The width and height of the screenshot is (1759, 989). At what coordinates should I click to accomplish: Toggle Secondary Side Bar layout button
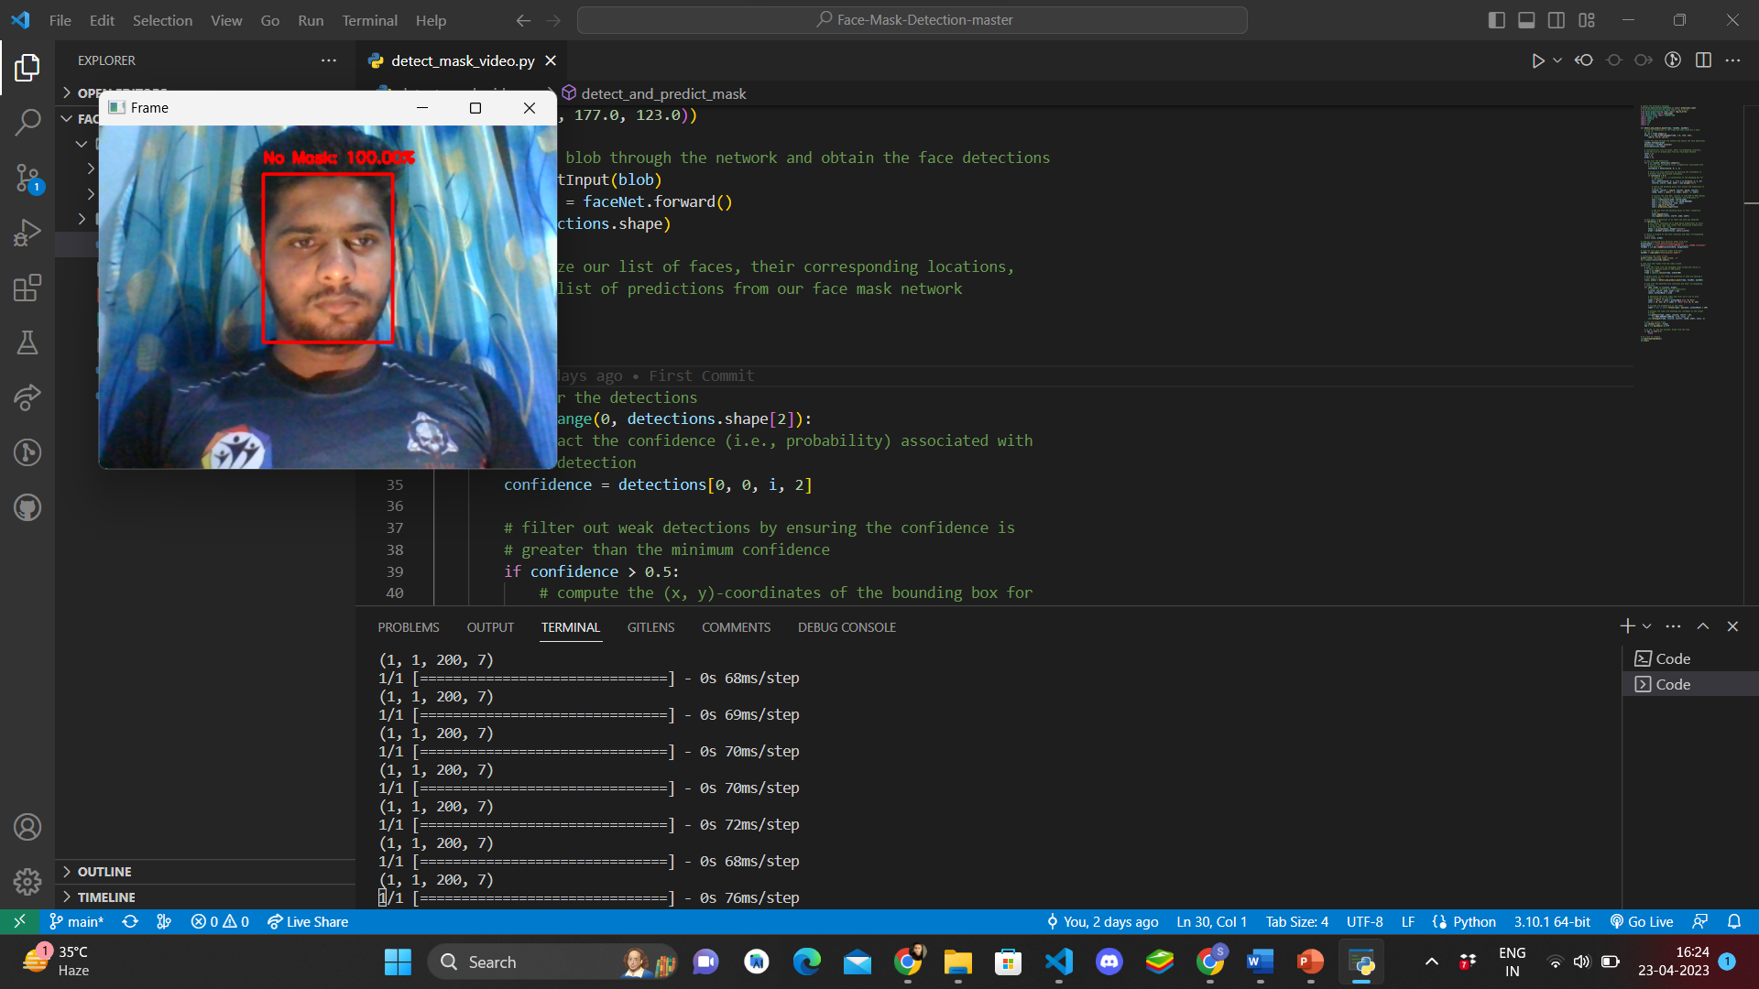pyautogui.click(x=1557, y=20)
